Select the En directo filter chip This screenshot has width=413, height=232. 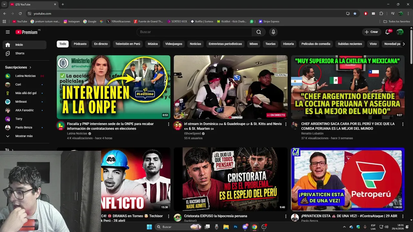click(101, 44)
